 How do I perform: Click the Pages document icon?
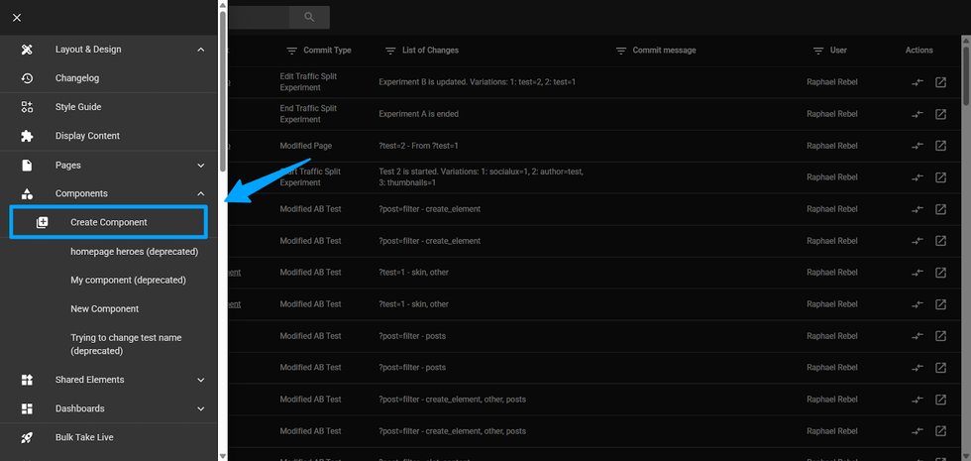coord(27,166)
